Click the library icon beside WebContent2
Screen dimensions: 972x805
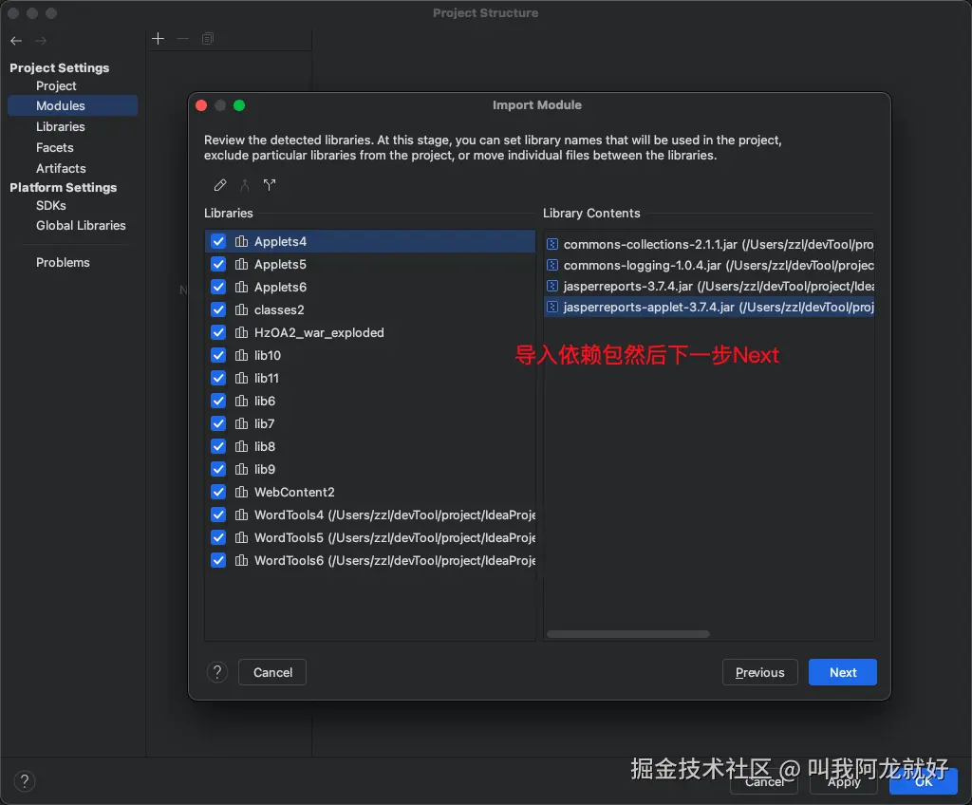241,492
